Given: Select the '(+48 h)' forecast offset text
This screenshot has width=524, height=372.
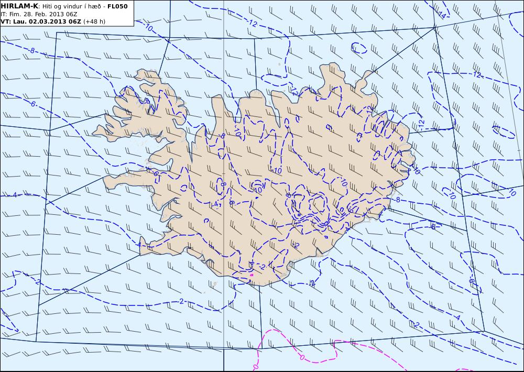Looking at the screenshot, I should (94, 21).
